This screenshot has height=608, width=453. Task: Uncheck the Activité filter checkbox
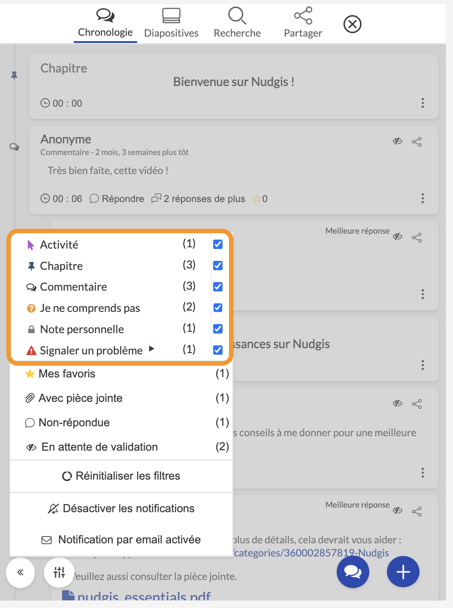pyautogui.click(x=218, y=245)
